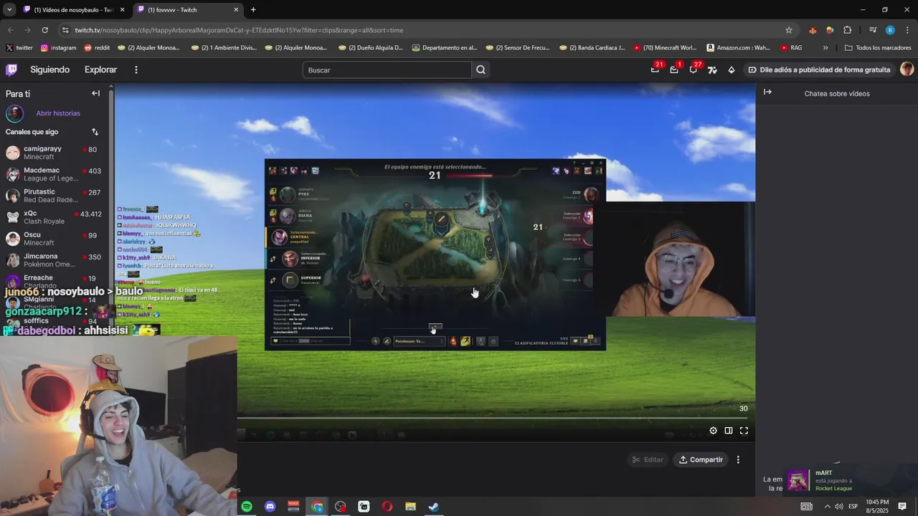Screen dimensions: 918x516
Task: Show more bookmarks with the double chevron
Action: (825, 48)
